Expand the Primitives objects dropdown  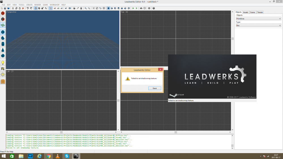pyautogui.click(x=258, y=19)
